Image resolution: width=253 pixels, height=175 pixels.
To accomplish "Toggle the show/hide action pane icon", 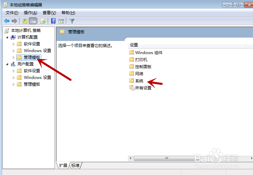I will 61,21.
